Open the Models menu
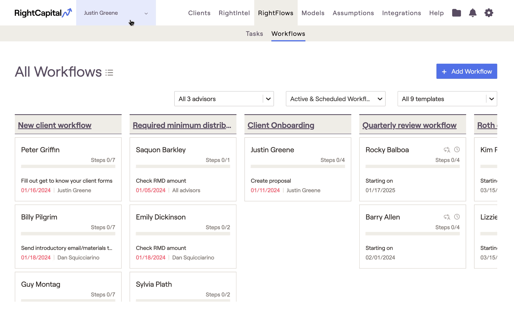 pyautogui.click(x=313, y=13)
